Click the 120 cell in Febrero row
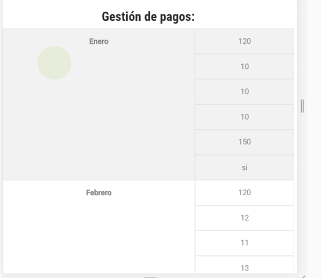This screenshot has height=278, width=321. coord(244,192)
